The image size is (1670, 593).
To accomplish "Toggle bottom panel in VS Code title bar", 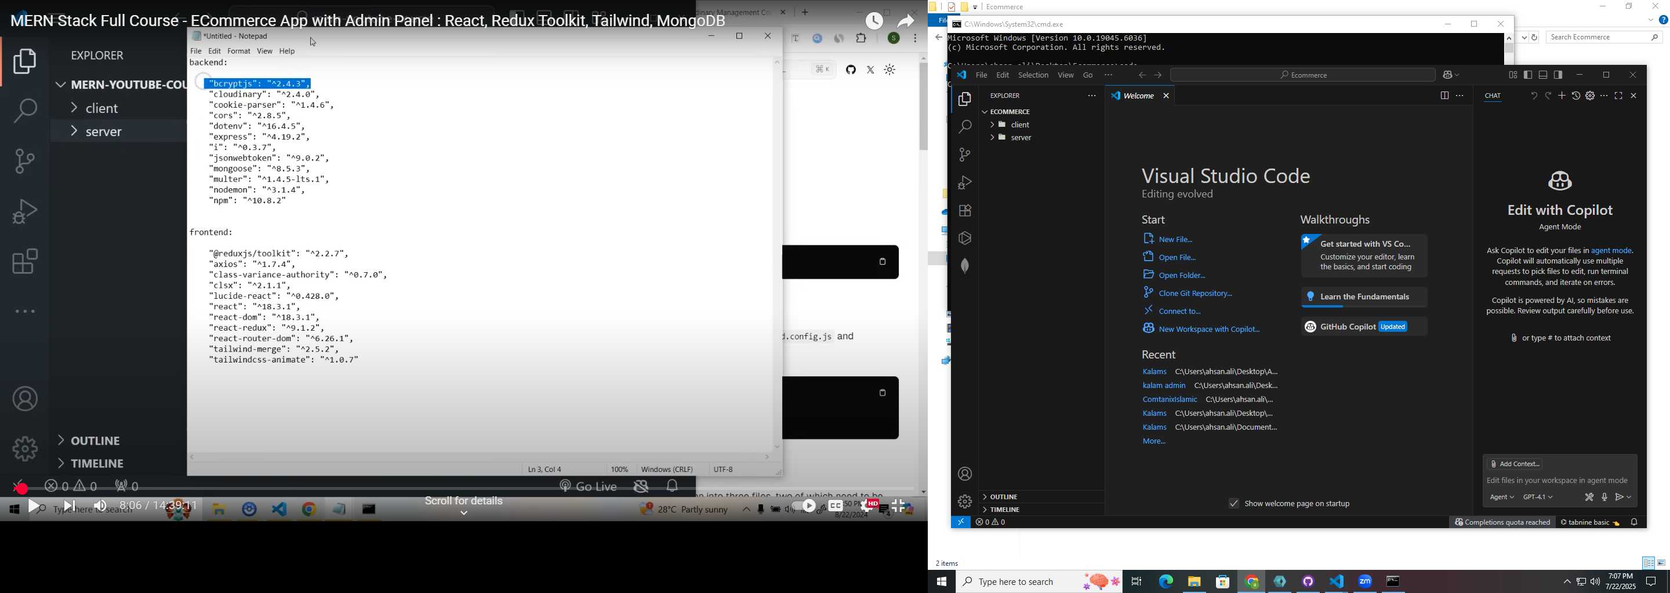I will (x=1543, y=75).
